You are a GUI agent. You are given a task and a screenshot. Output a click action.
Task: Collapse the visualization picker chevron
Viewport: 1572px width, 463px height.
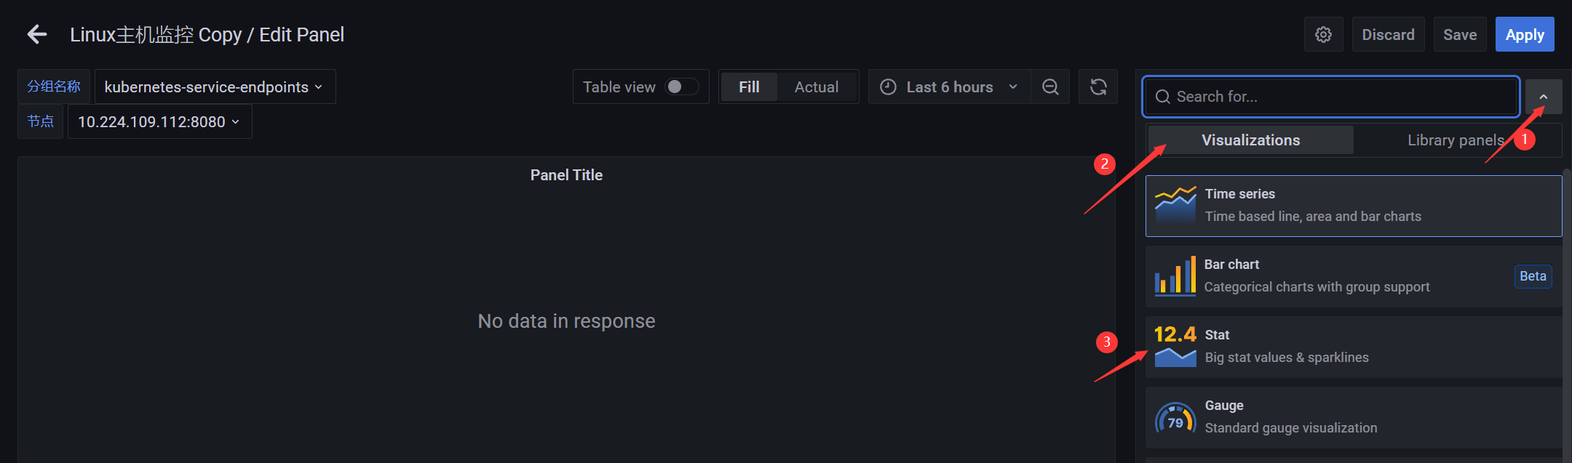pyautogui.click(x=1544, y=97)
